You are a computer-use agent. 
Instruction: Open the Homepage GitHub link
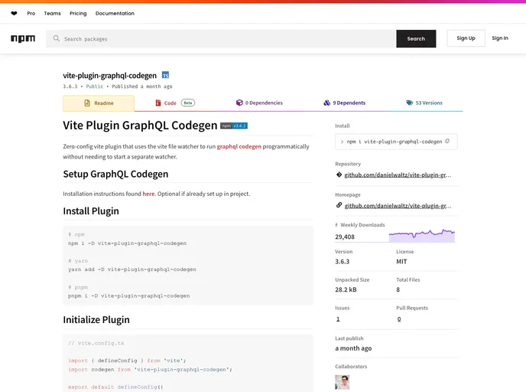(398, 206)
